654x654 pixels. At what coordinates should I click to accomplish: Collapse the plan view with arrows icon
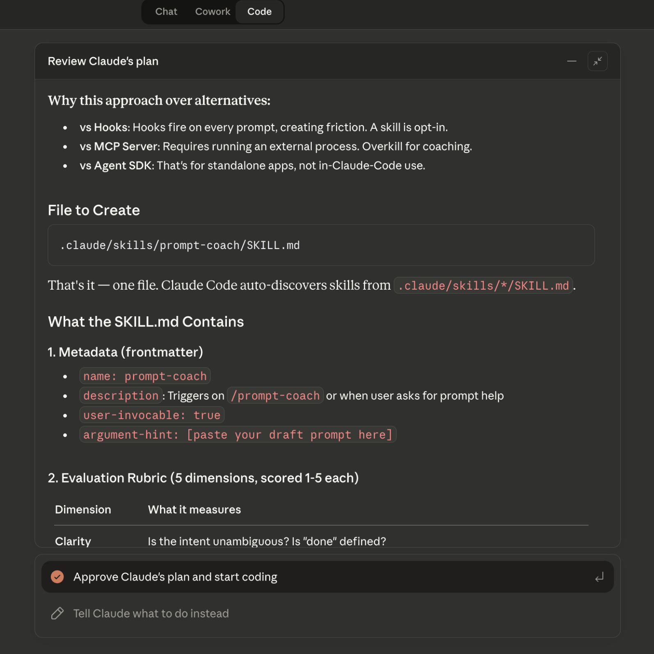pyautogui.click(x=597, y=61)
